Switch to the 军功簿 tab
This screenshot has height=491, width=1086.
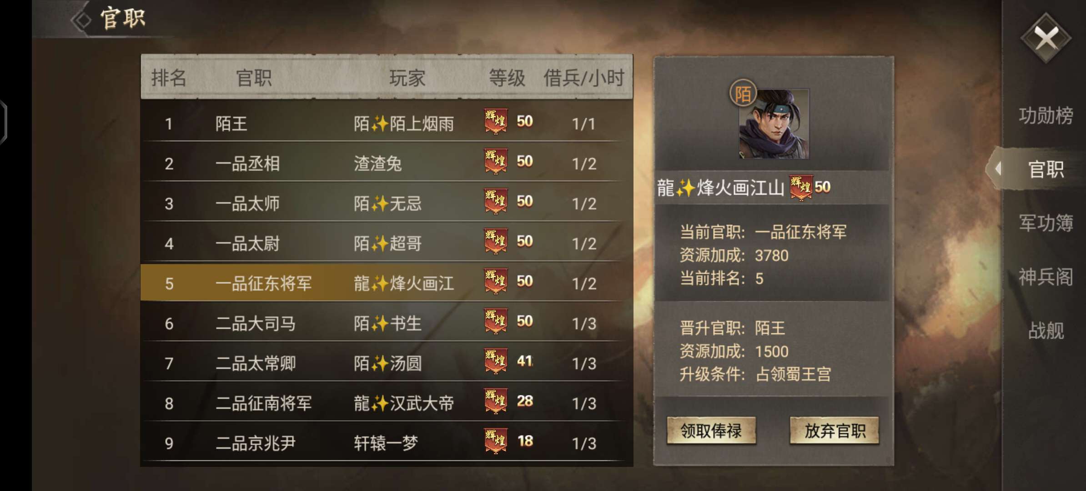[x=1046, y=223]
